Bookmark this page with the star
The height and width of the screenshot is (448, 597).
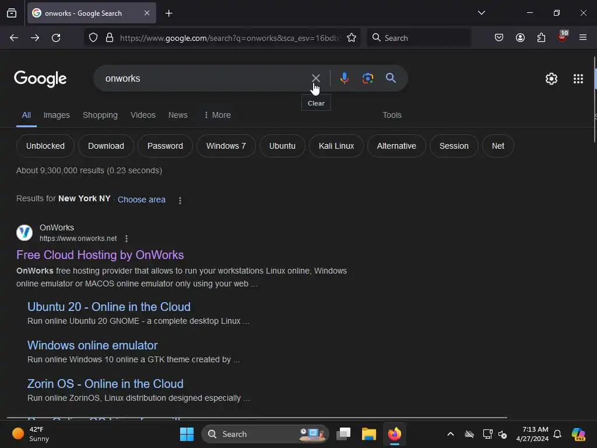[x=352, y=38]
